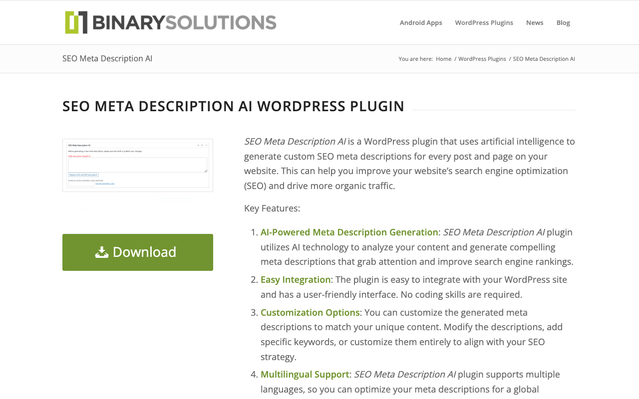The height and width of the screenshot is (399, 639).
Task: Click SEO Meta Description AI breadcrumb text
Action: [544, 59]
